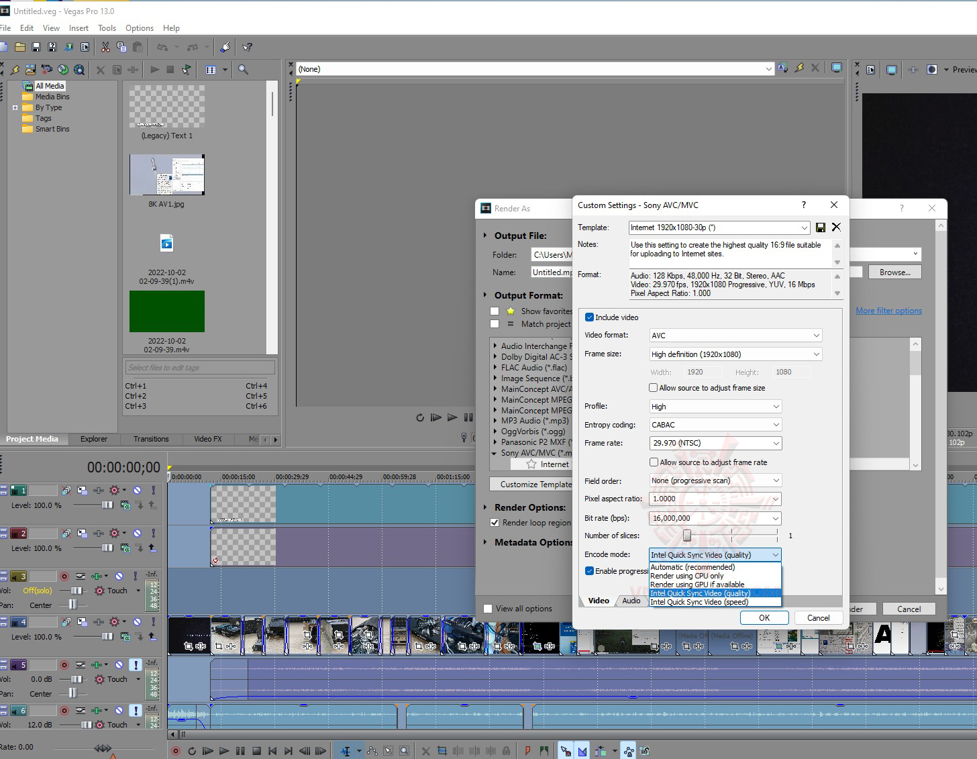Open the Video format AVC dropdown
This screenshot has height=759, width=977.
(735, 336)
